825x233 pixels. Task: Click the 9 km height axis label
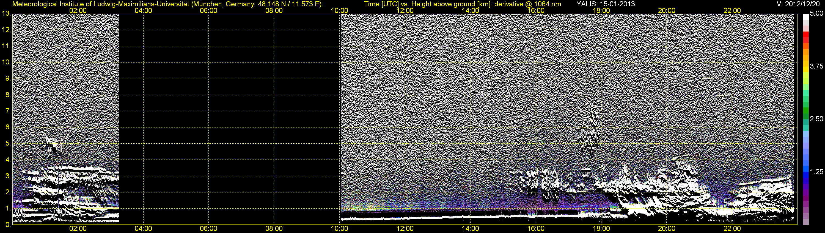[x=8, y=78]
